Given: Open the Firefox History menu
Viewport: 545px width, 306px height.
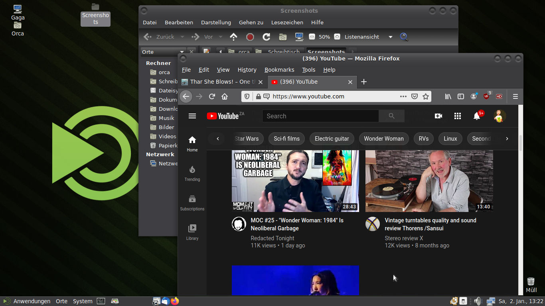Looking at the screenshot, I should 247,70.
